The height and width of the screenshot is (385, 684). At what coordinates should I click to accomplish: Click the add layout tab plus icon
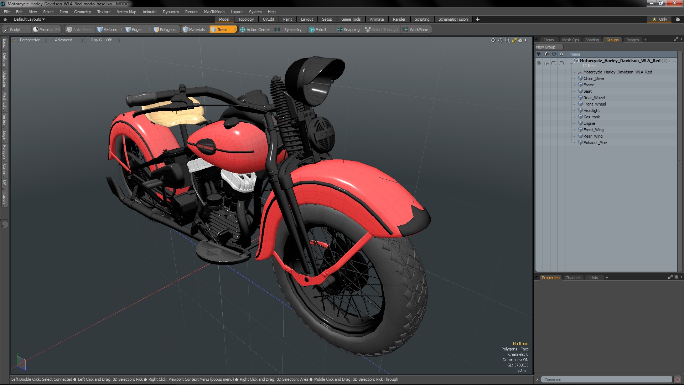(x=478, y=19)
